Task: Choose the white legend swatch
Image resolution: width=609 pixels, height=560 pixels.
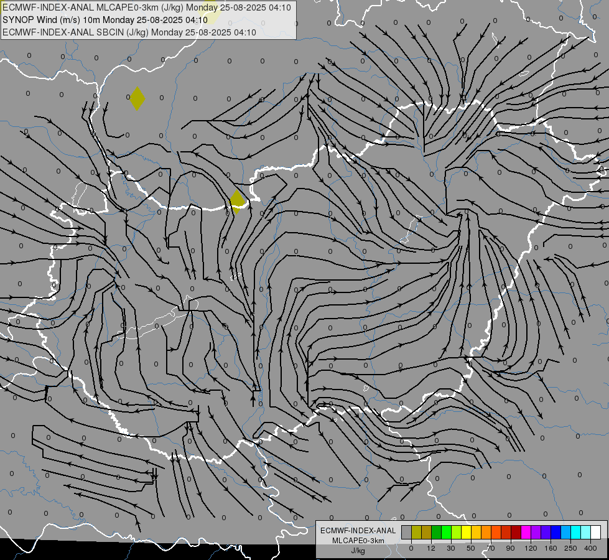Action: (596, 532)
